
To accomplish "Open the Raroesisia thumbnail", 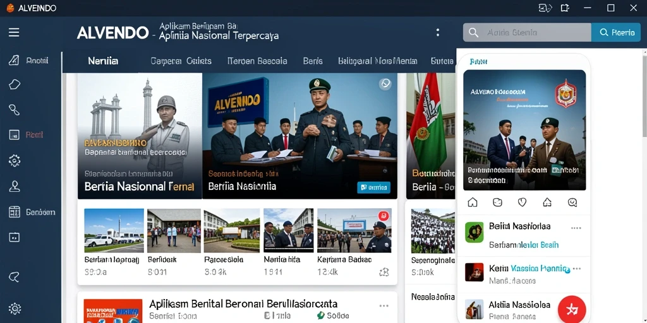I will pos(231,231).
